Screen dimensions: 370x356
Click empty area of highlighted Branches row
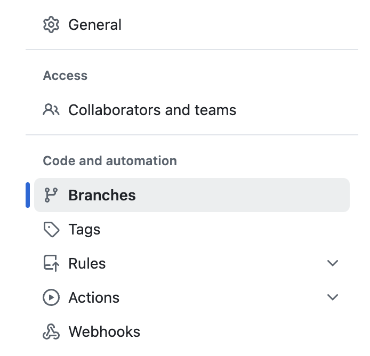pos(236,195)
